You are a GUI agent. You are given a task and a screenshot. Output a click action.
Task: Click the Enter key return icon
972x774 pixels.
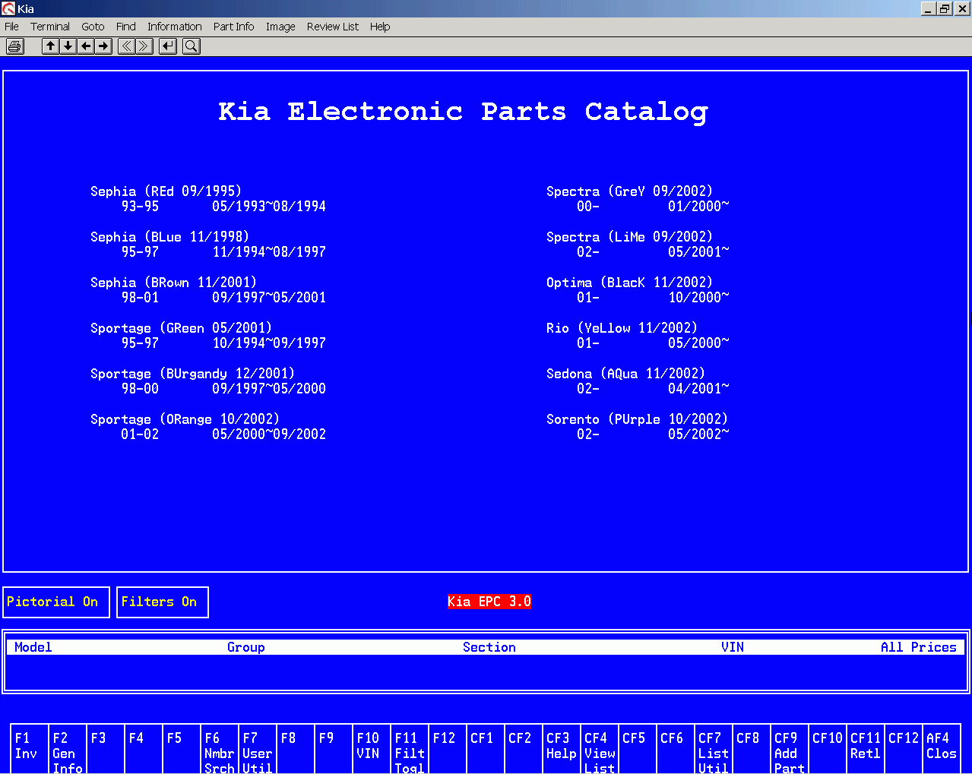click(168, 46)
